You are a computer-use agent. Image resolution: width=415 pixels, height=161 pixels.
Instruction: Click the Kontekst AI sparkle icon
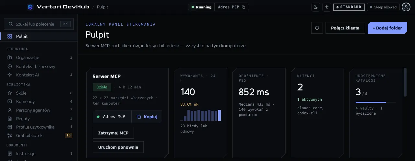click(x=10, y=75)
